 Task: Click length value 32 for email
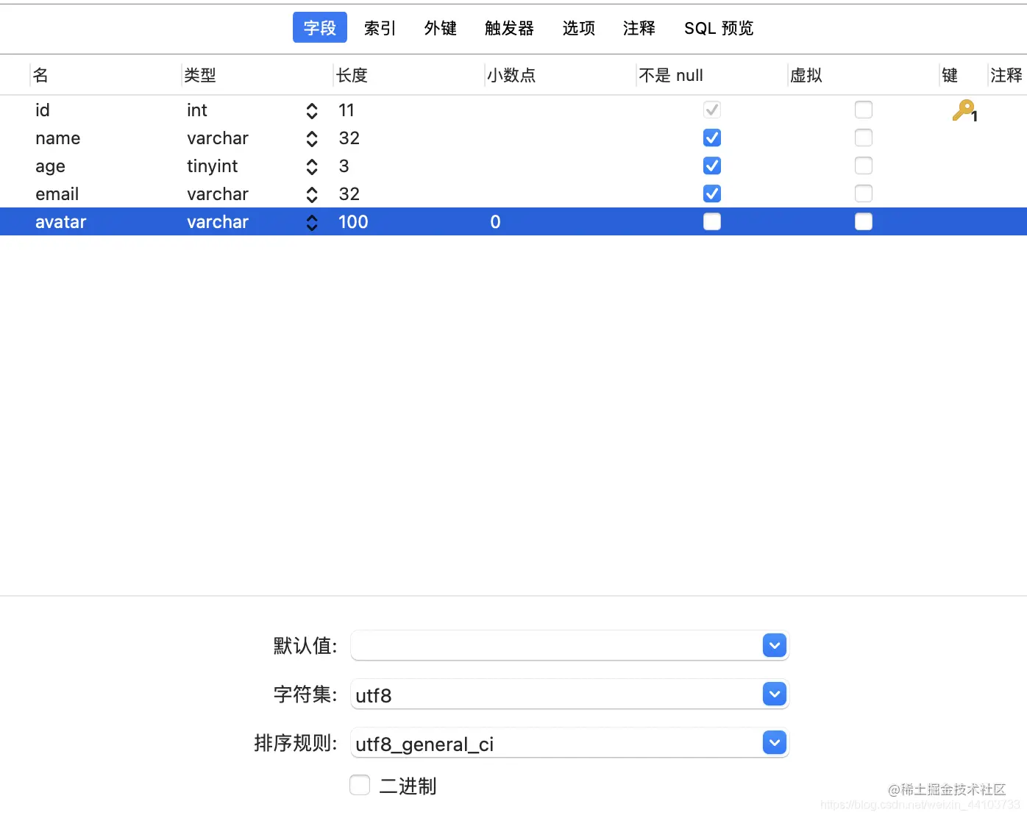349,194
